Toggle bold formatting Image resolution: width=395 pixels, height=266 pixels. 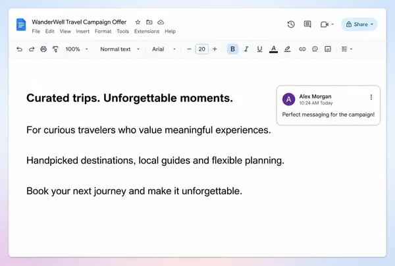(233, 49)
